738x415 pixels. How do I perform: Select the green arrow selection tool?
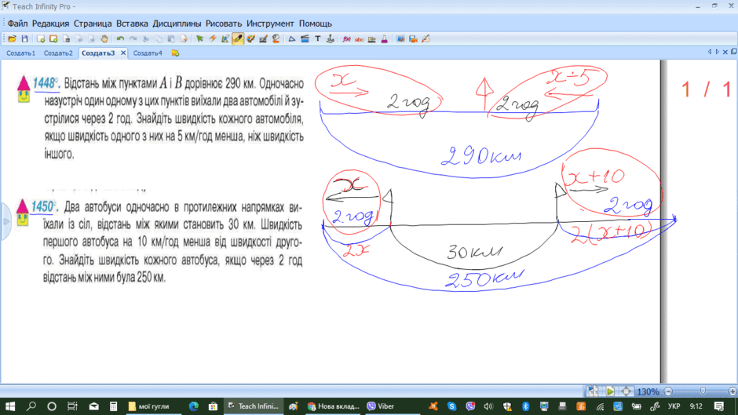click(x=200, y=39)
